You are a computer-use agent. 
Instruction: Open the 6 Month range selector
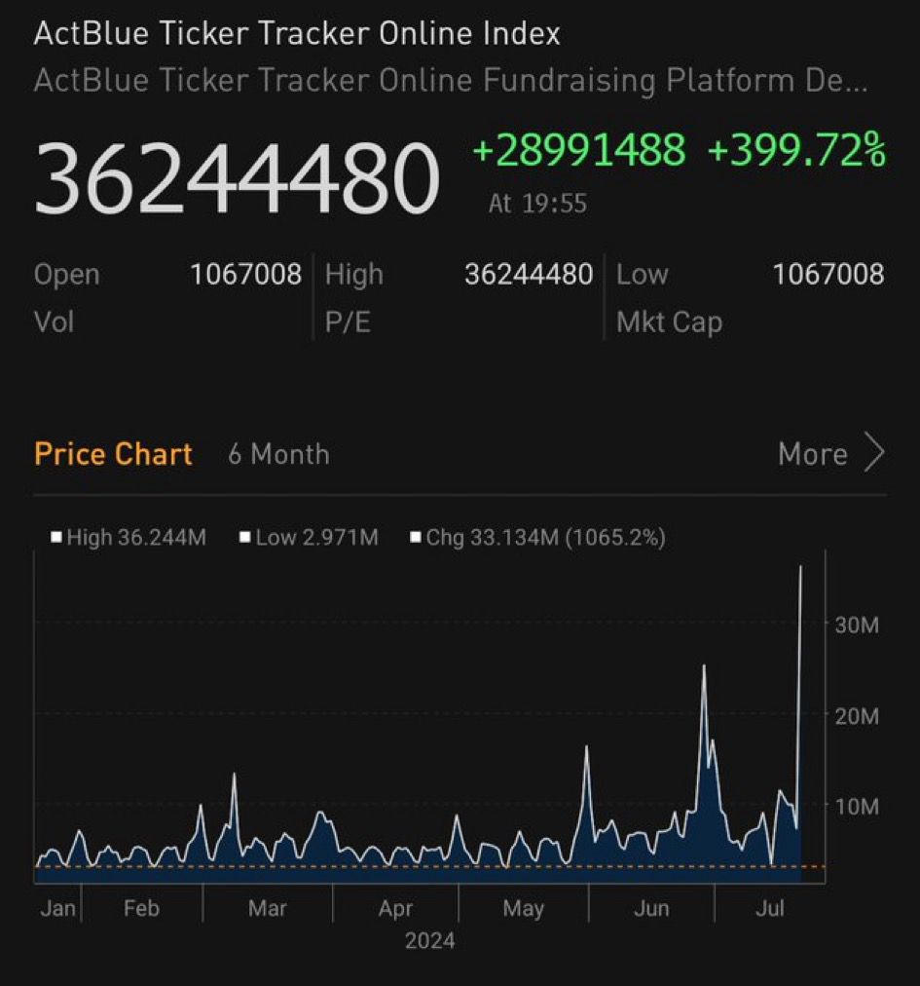278,454
